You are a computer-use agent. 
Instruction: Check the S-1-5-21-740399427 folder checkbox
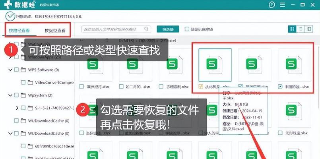pos(23,108)
